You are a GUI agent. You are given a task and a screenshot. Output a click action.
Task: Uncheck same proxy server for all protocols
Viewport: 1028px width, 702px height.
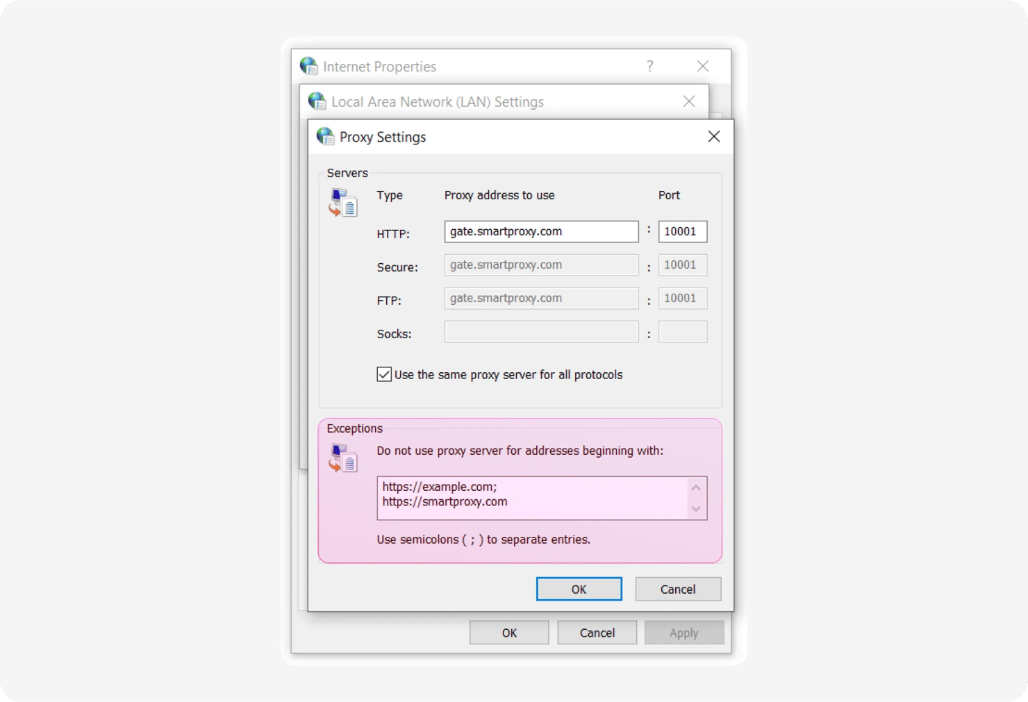pos(384,374)
